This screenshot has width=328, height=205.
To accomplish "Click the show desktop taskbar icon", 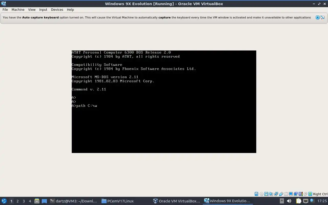I will tap(44, 201).
